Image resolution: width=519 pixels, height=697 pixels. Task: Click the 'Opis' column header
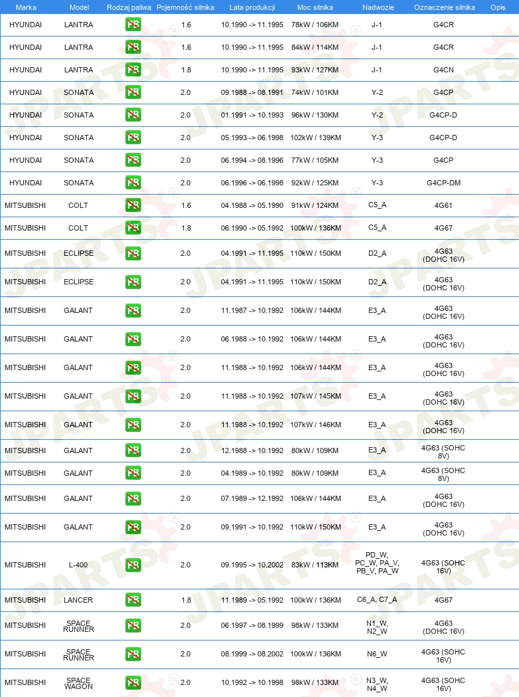click(498, 7)
